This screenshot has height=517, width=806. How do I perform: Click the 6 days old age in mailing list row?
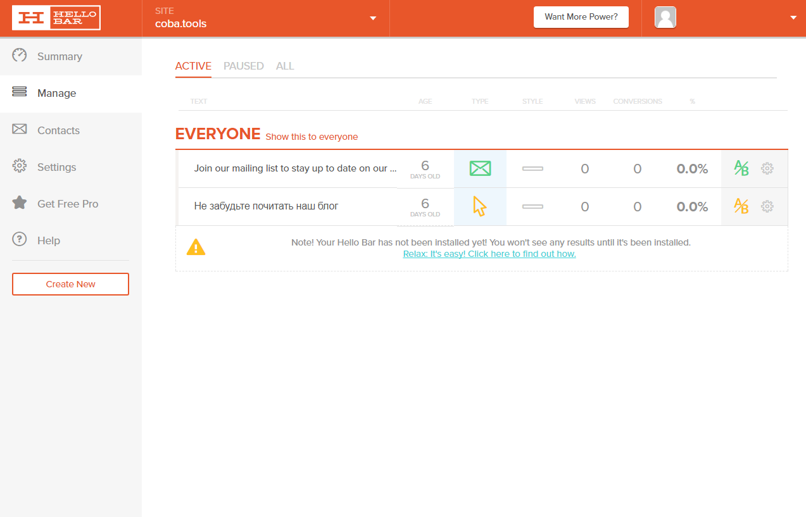point(425,169)
